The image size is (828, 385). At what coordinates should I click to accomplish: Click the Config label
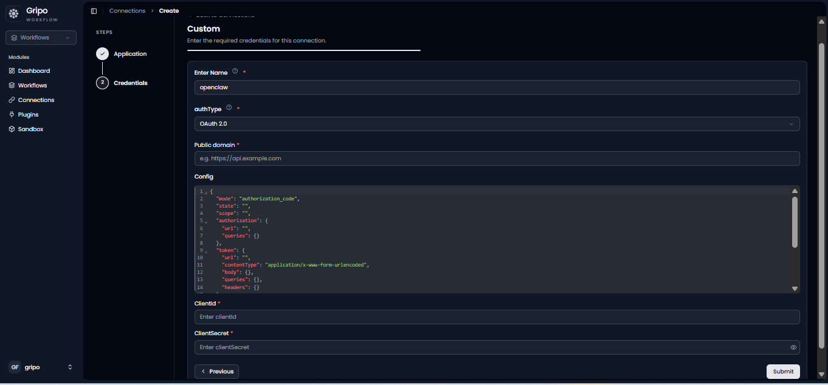click(204, 177)
